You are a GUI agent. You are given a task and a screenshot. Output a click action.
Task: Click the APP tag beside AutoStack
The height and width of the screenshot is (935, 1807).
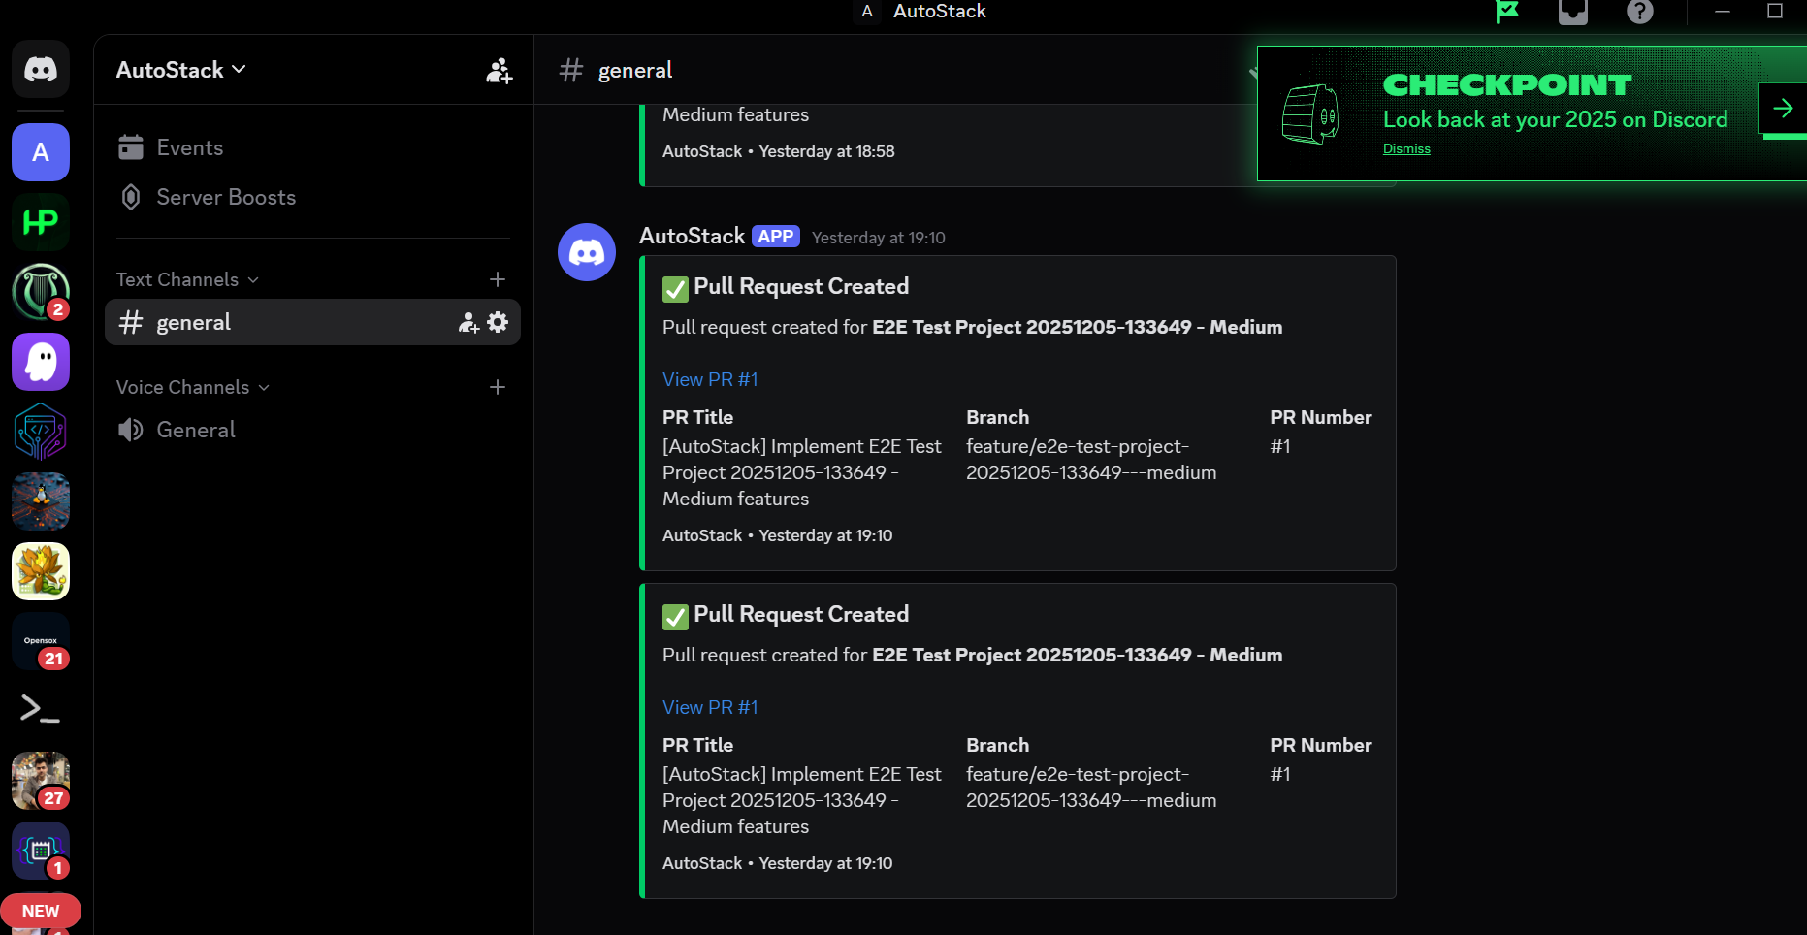click(x=776, y=237)
